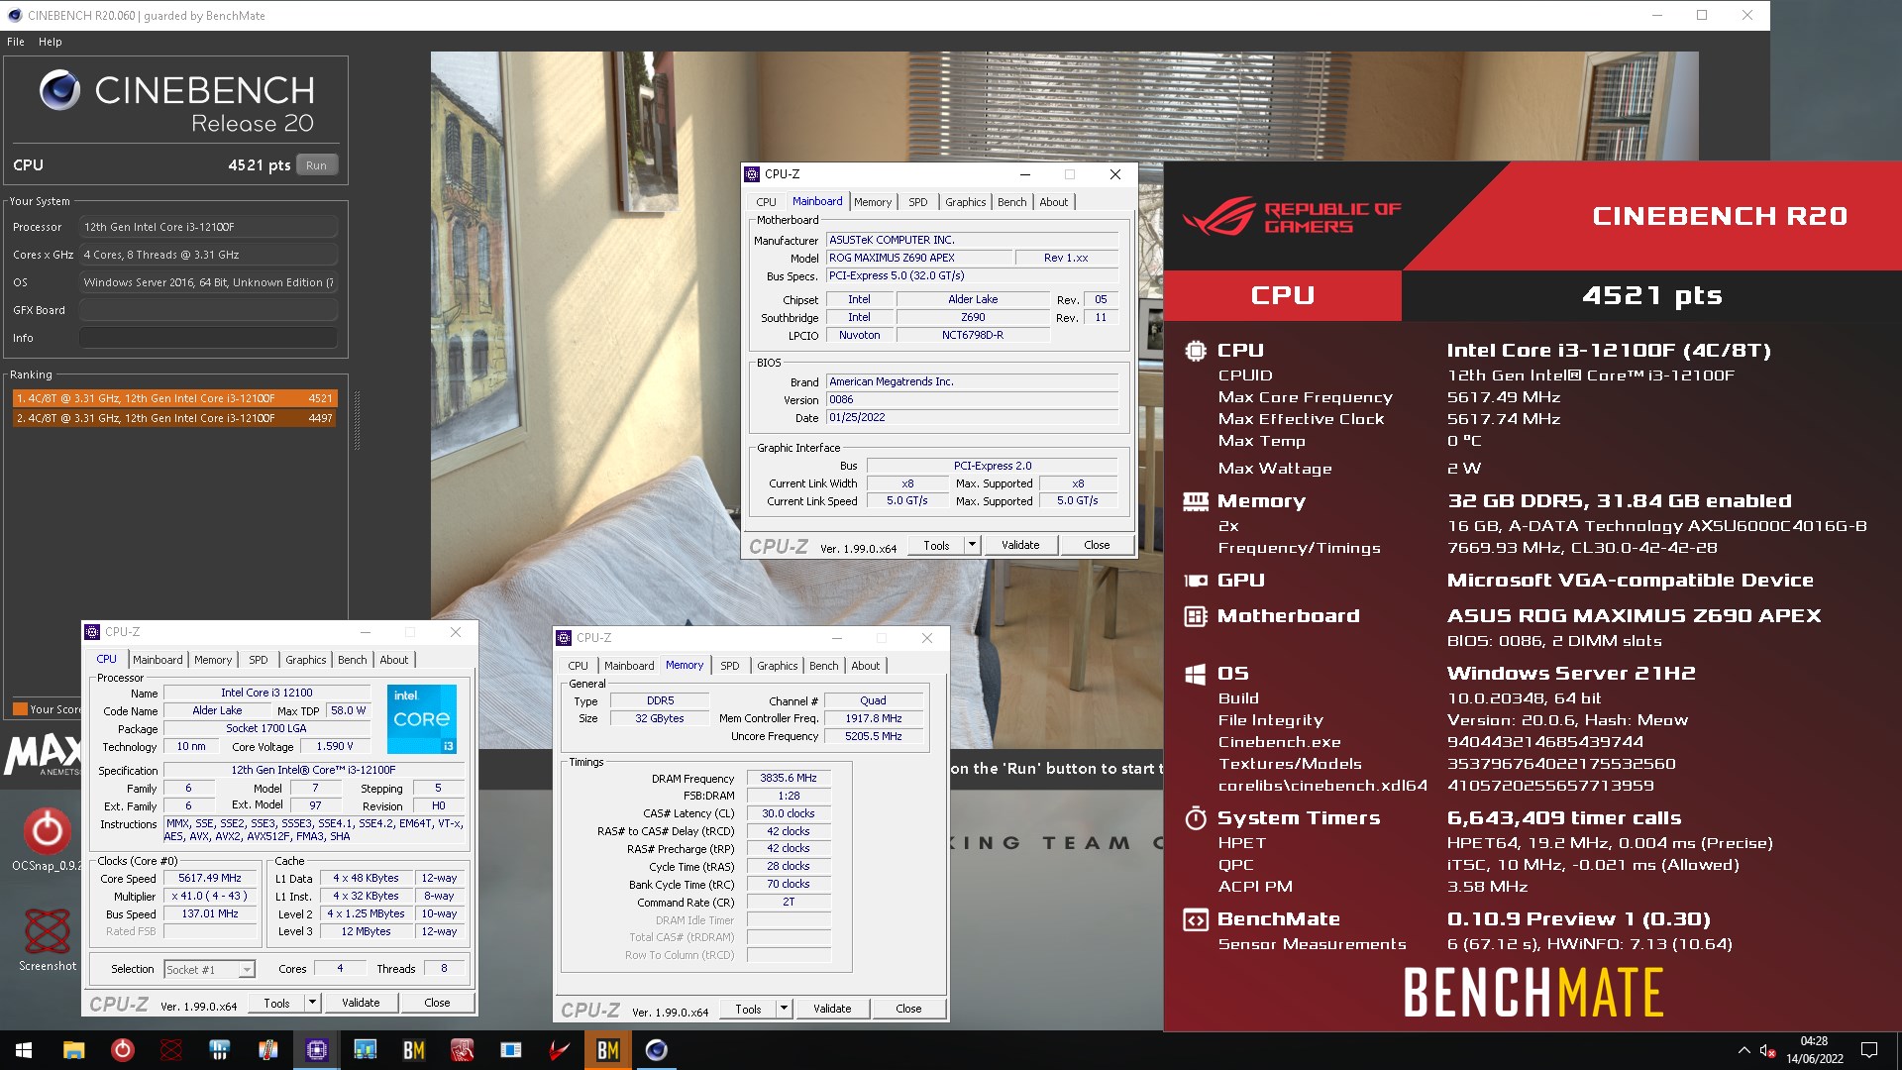Click the blue window-panel taskbar icon
This screenshot has height=1070, width=1902.
coord(510,1050)
